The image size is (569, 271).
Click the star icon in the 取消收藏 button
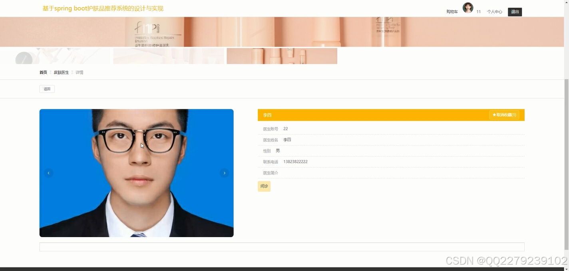494,115
